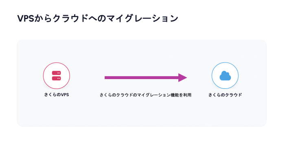Click VPS text in the red icon's label
The height and width of the screenshot is (159, 285).
click(65, 95)
